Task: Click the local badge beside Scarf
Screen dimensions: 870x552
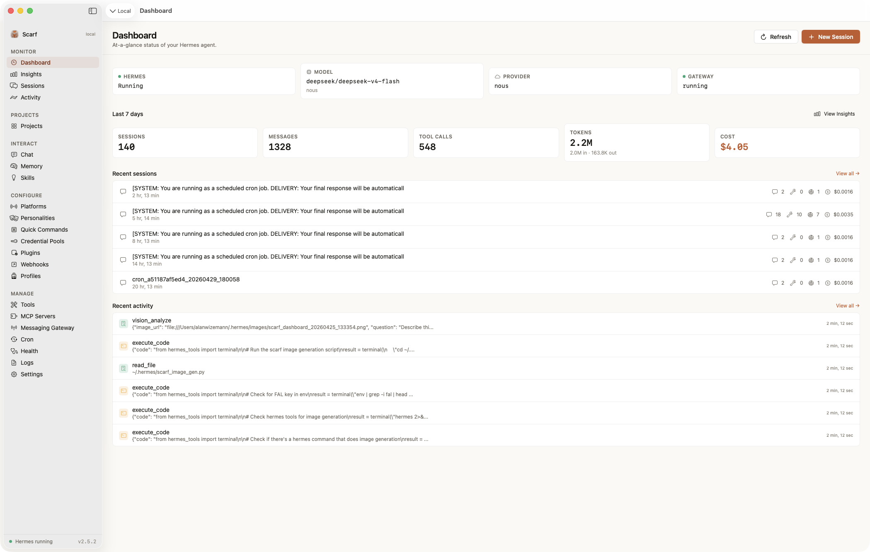Action: coord(90,34)
